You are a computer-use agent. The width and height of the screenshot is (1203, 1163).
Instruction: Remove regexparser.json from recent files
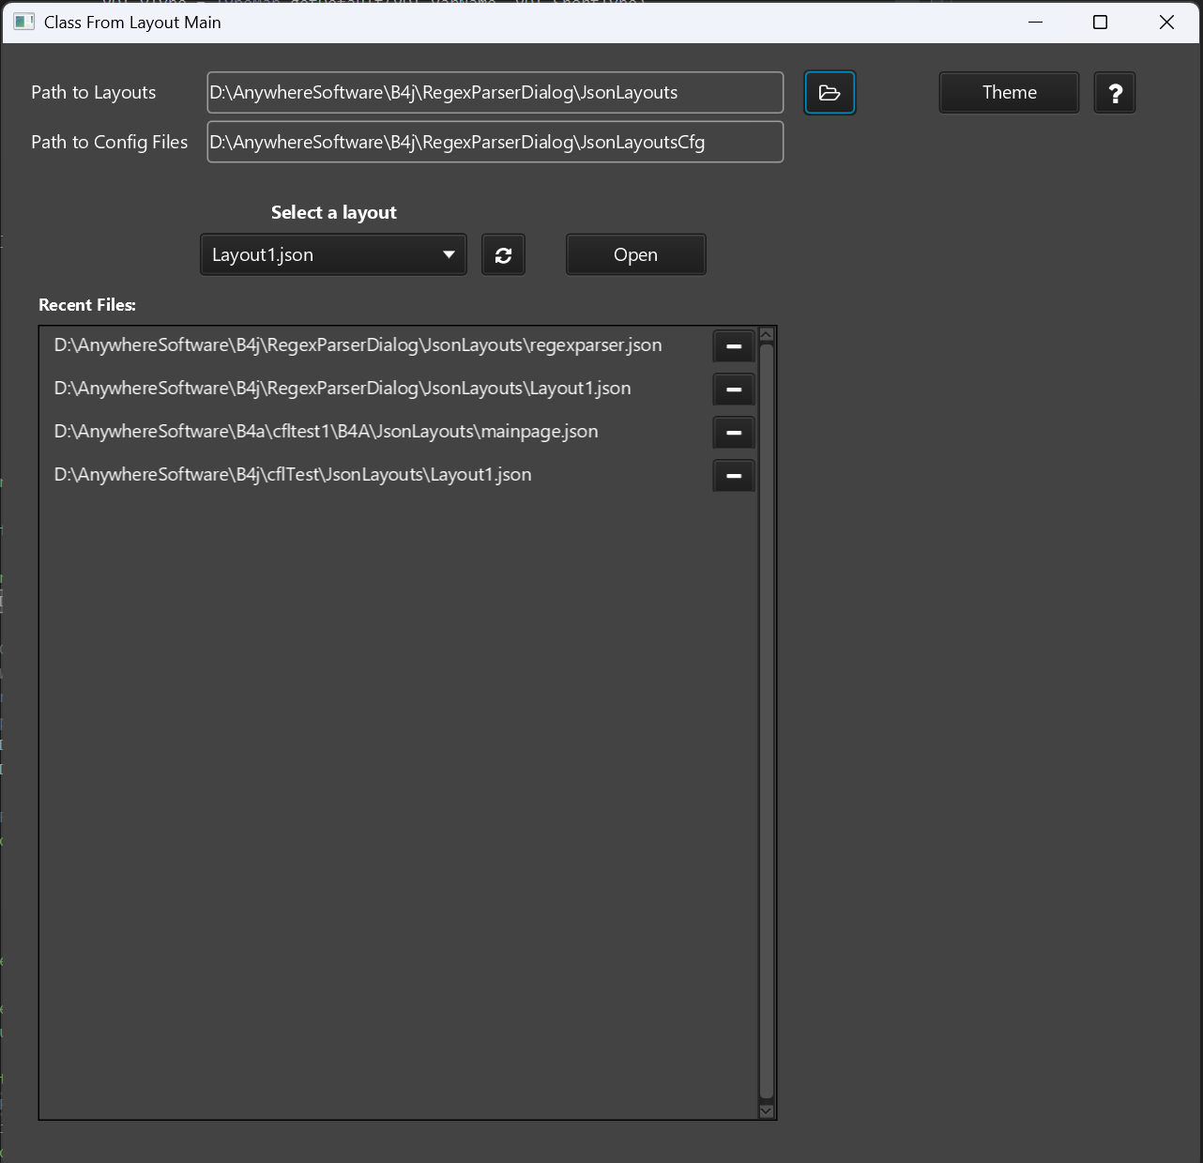coord(734,346)
